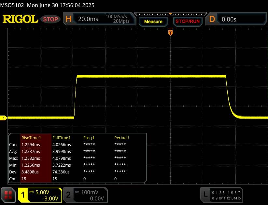The height and width of the screenshot is (205, 268).
Task: Select the orange trigger position T marker
Action: (x=170, y=33)
